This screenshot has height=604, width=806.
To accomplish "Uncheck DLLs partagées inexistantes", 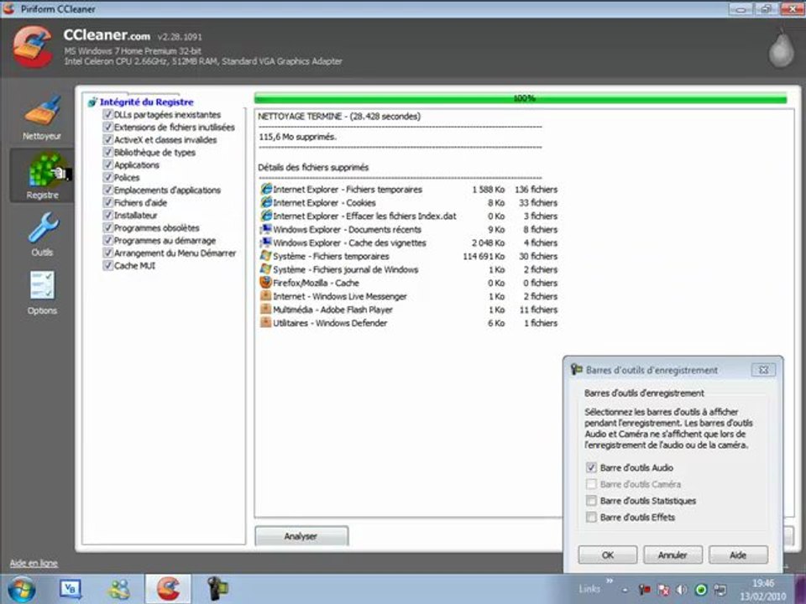I will [x=107, y=115].
